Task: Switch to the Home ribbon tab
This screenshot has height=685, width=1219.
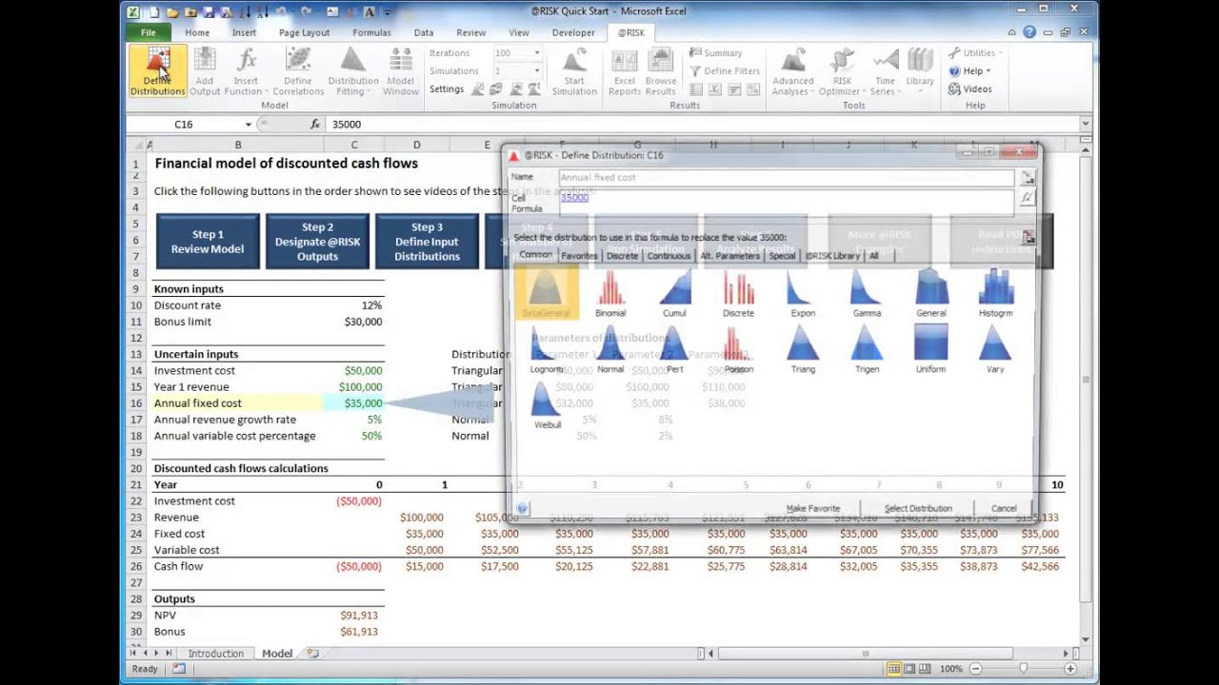Action: click(x=197, y=32)
